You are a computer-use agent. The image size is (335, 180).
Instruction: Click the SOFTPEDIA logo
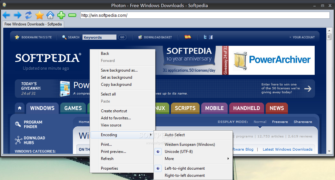[48, 58]
